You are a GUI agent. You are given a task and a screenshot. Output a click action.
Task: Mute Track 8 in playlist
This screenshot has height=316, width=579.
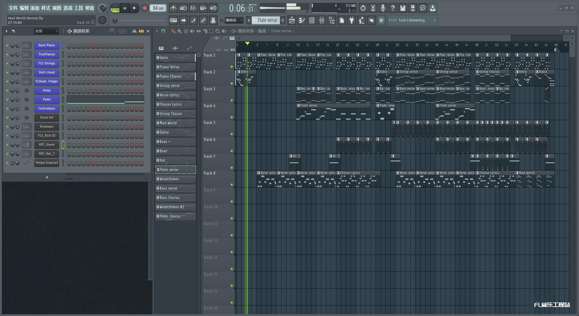(x=232, y=184)
